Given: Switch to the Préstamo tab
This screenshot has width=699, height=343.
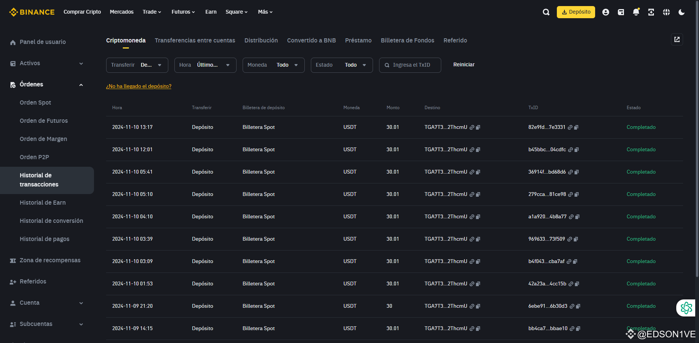Looking at the screenshot, I should pyautogui.click(x=358, y=40).
